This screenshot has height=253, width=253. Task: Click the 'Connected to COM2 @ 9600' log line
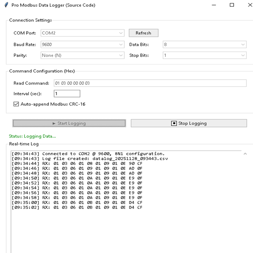[88, 153]
